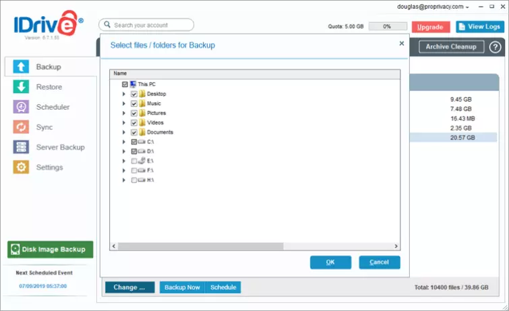Open the Scheduler clock icon
The height and width of the screenshot is (311, 509).
tap(21, 107)
